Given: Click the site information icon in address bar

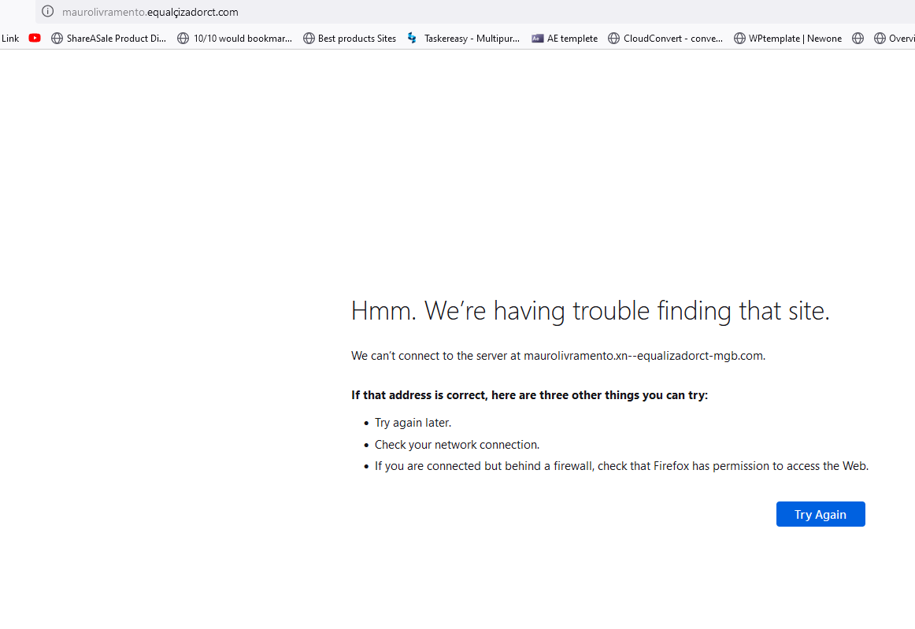Looking at the screenshot, I should pyautogui.click(x=48, y=12).
